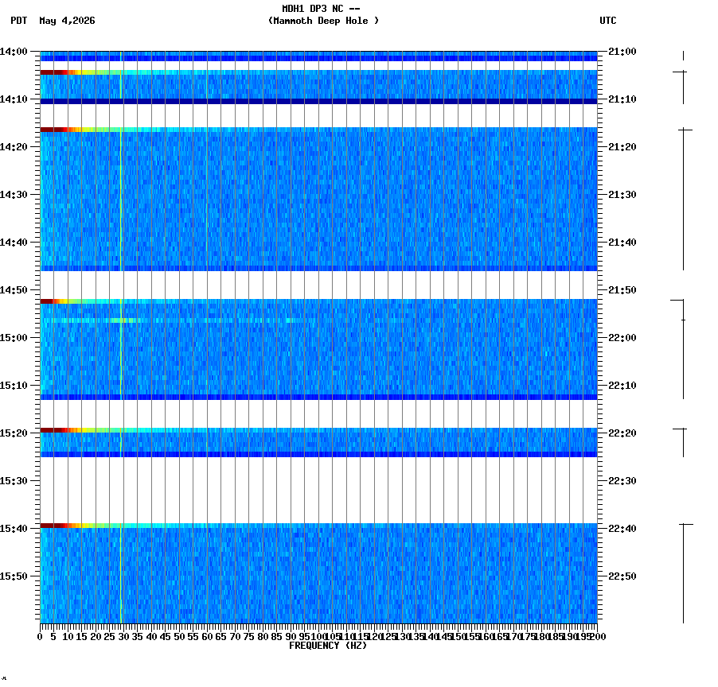
Task: Click the 14:50 PDT time label
Action: coord(14,290)
